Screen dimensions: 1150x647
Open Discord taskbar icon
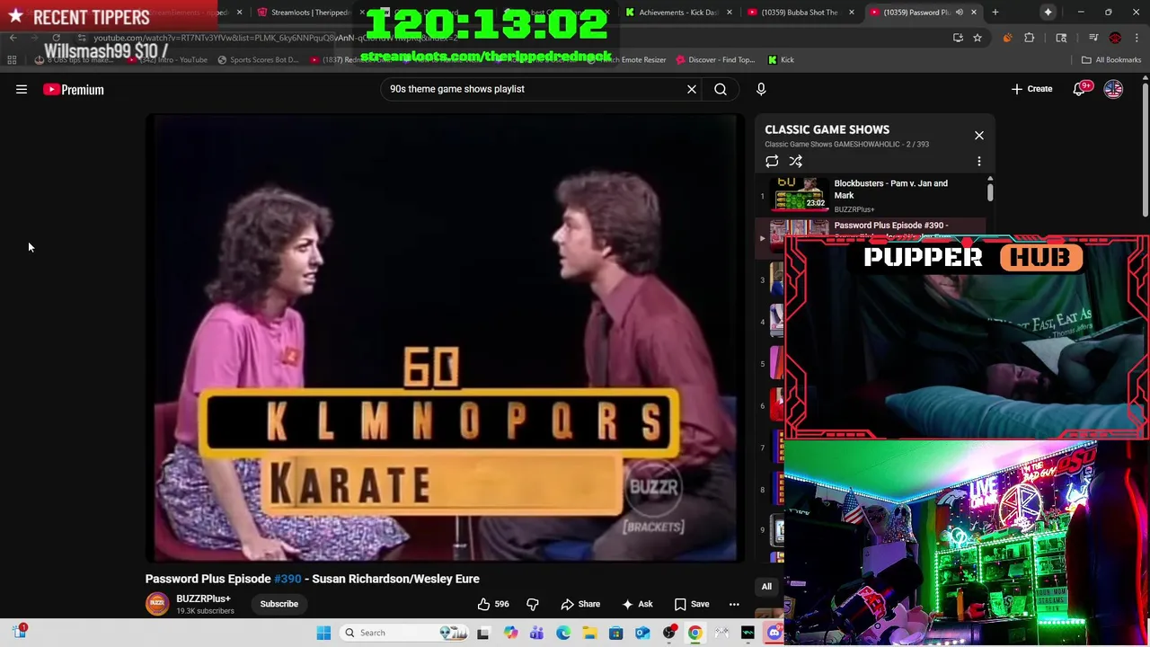[x=774, y=634]
